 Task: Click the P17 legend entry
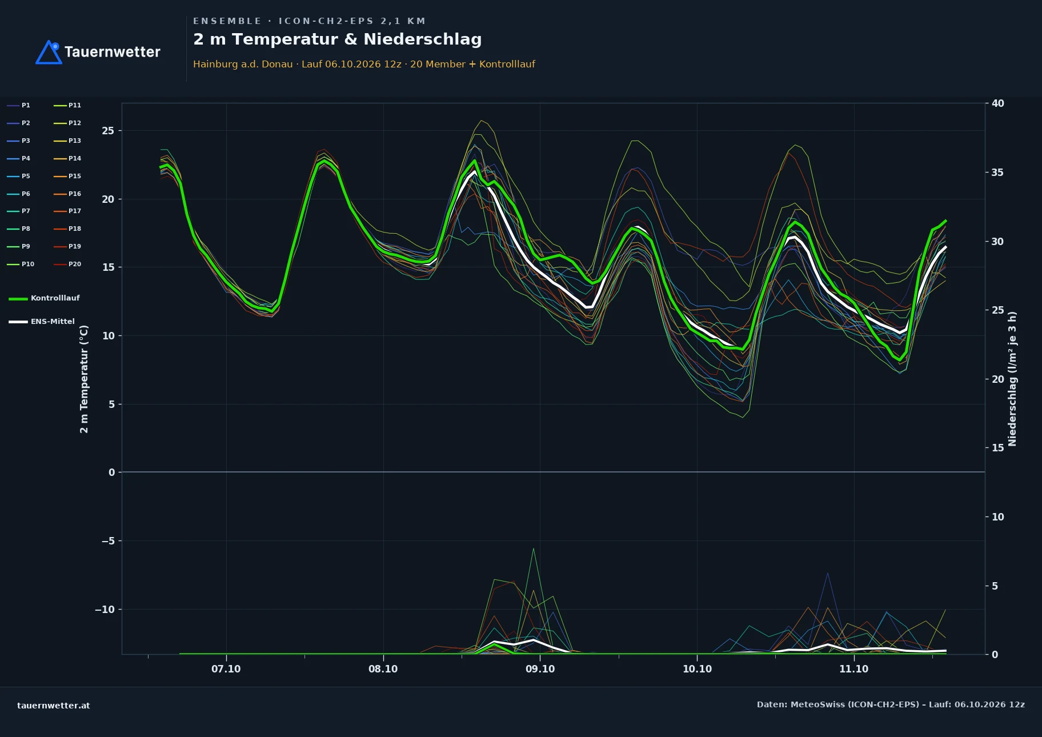pyautogui.click(x=67, y=211)
